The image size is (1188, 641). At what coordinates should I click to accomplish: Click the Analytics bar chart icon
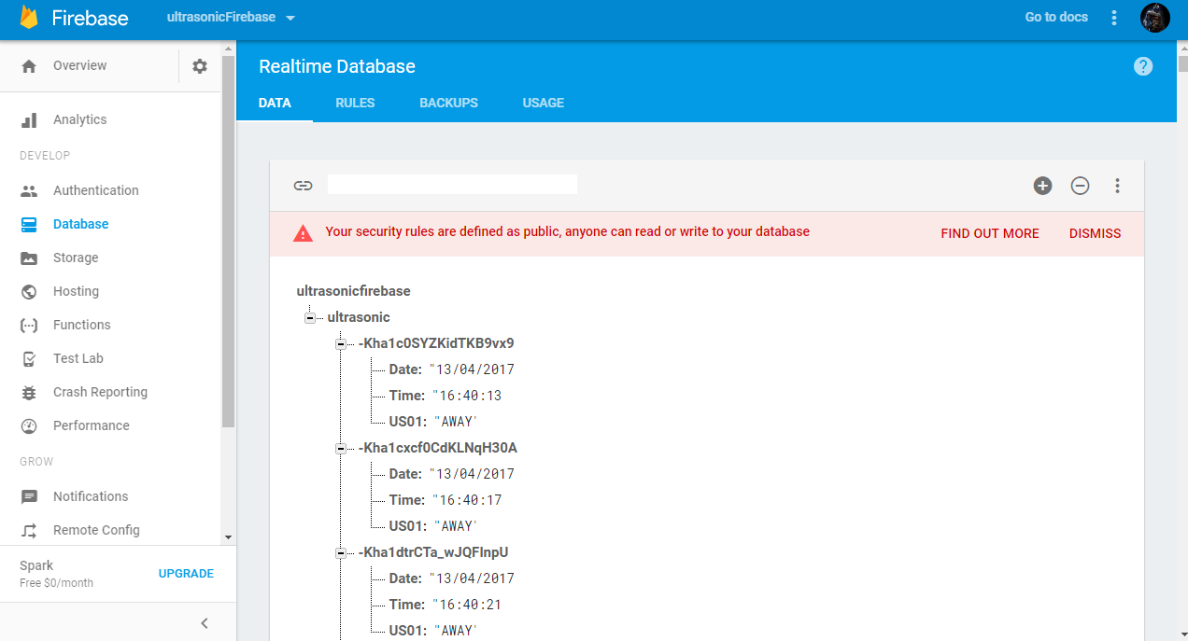point(29,120)
